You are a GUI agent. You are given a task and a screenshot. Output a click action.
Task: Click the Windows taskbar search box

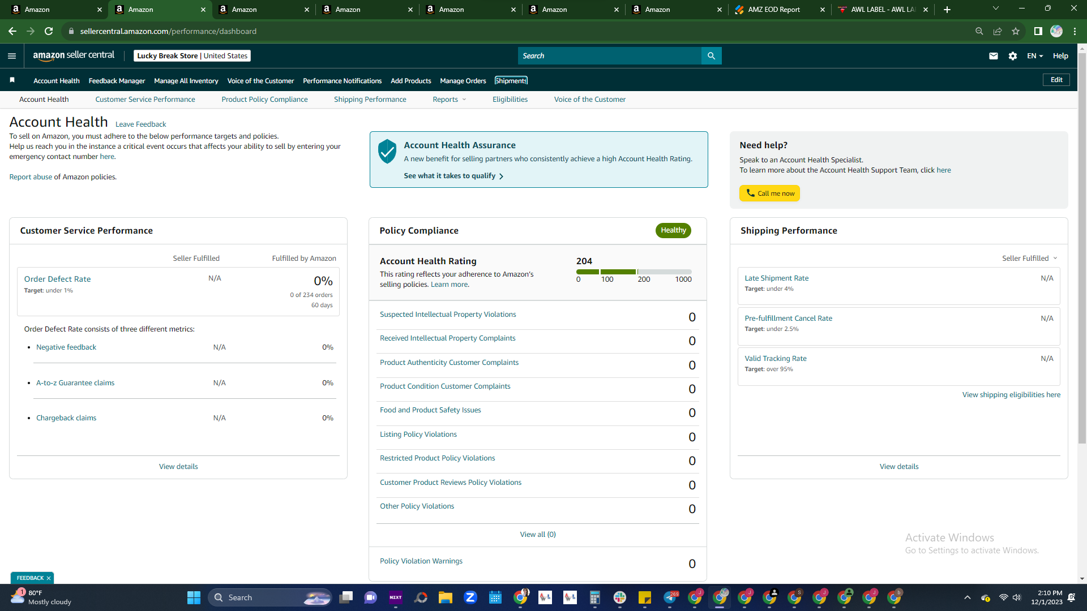pyautogui.click(x=271, y=597)
